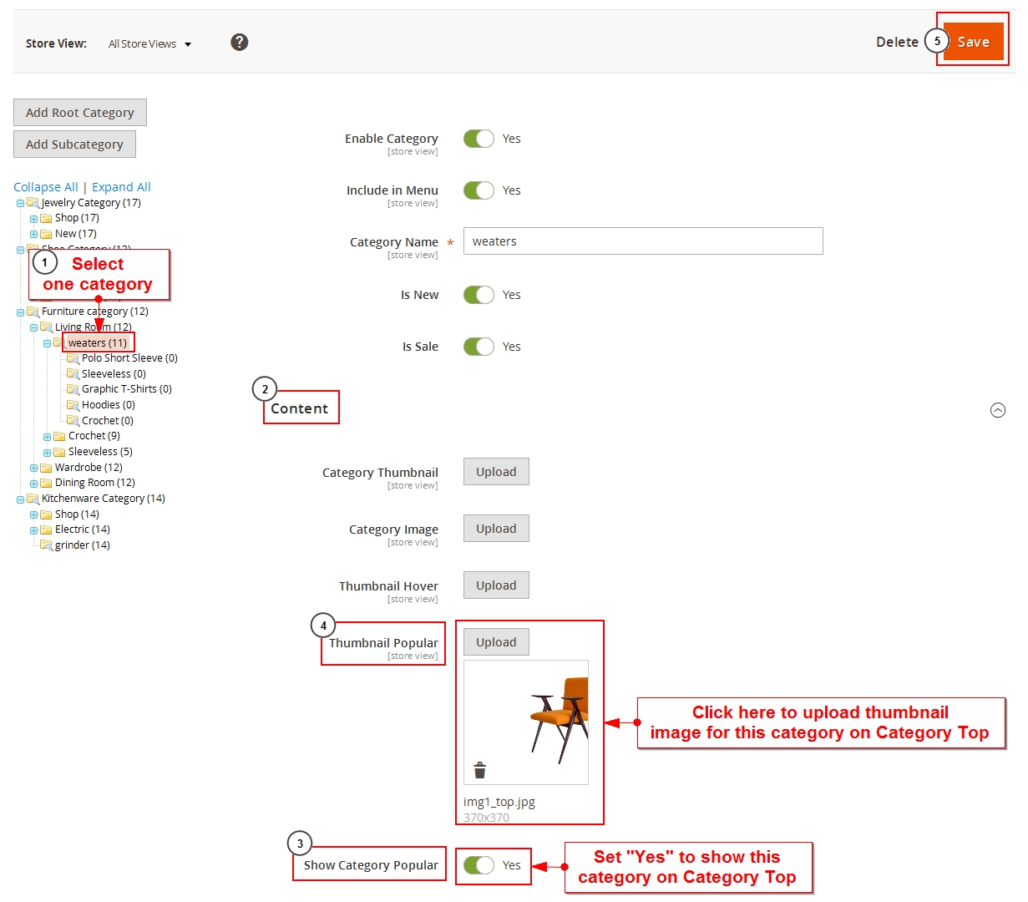1028x902 pixels.
Task: Click the Hoodies category folder icon
Action: (x=73, y=405)
